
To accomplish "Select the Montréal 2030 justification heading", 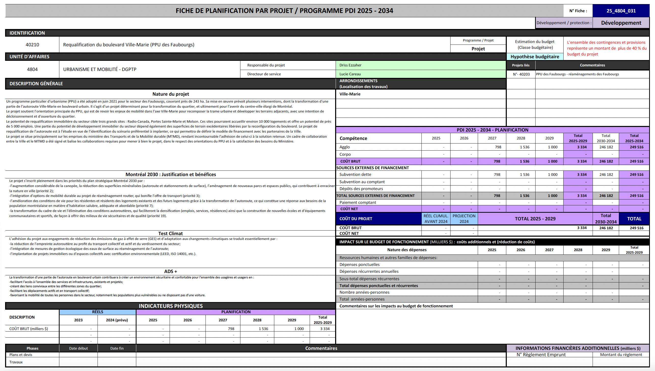I will point(171,174).
